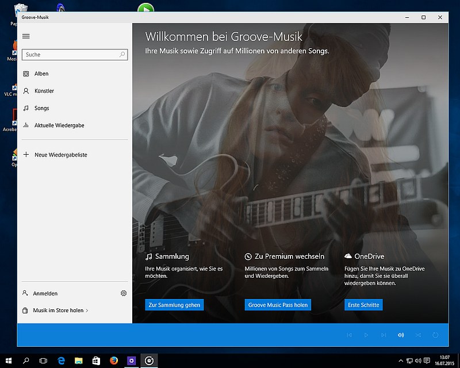Click the Groove Music taskbar icon
The image size is (460, 368).
click(149, 361)
